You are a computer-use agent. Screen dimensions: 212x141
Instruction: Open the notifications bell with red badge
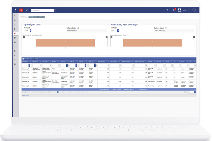(x=174, y=10)
